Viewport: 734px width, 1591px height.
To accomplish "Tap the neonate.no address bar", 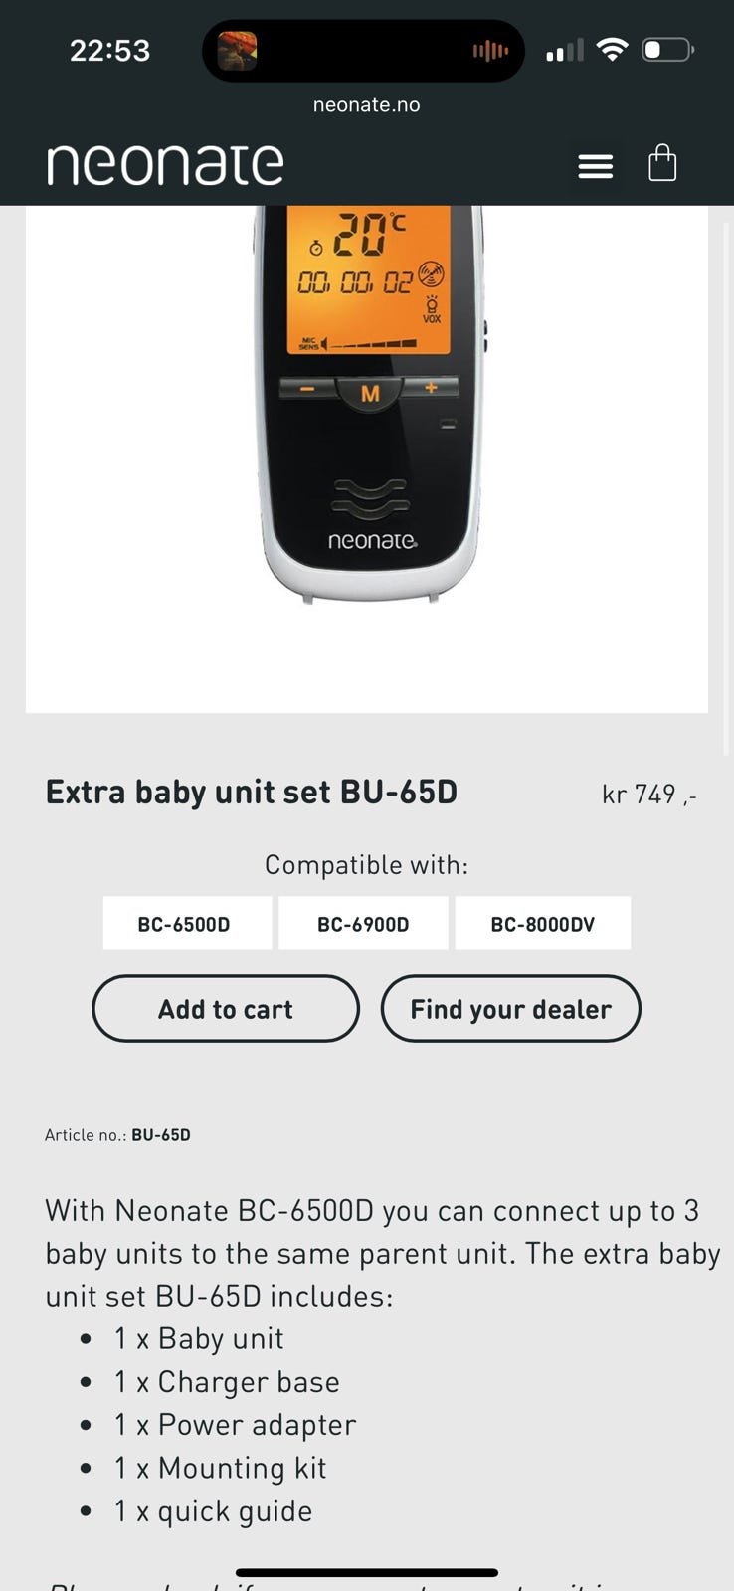I will [366, 104].
